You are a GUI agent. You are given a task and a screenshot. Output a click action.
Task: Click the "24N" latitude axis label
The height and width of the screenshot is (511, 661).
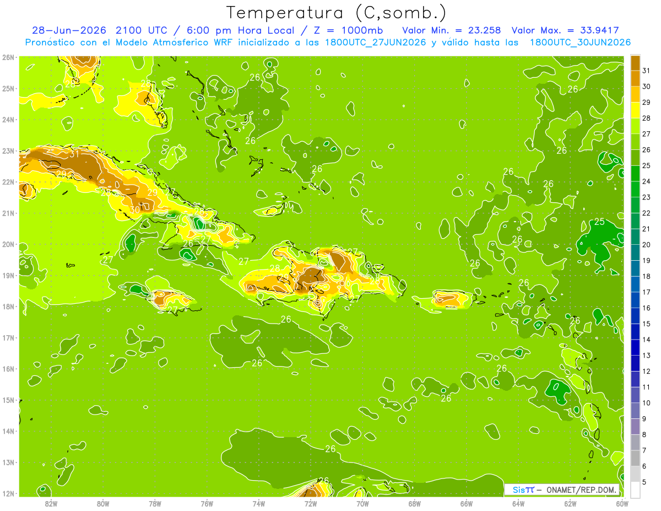(x=8, y=120)
